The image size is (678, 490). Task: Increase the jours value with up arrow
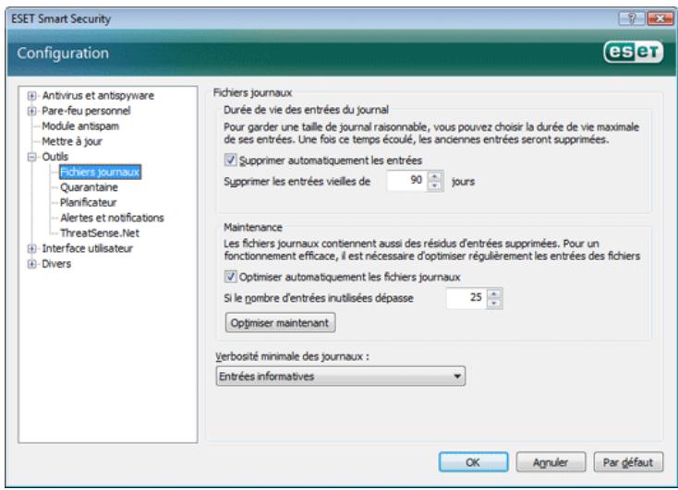click(435, 176)
